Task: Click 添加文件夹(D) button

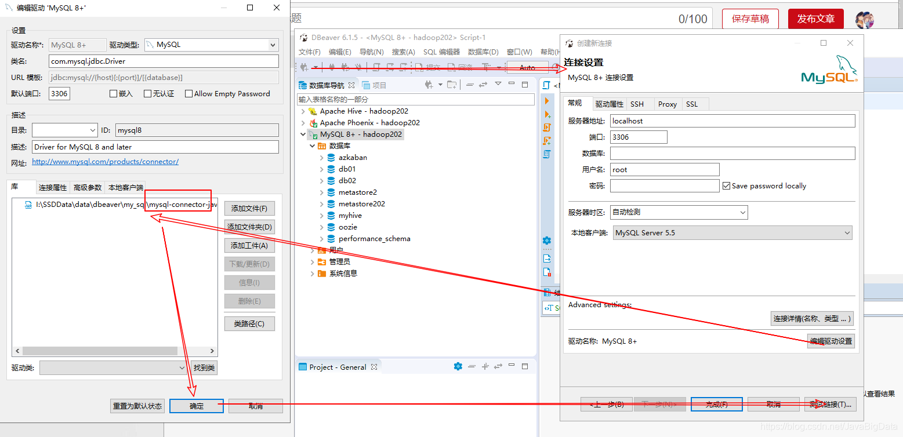Action: pos(249,227)
